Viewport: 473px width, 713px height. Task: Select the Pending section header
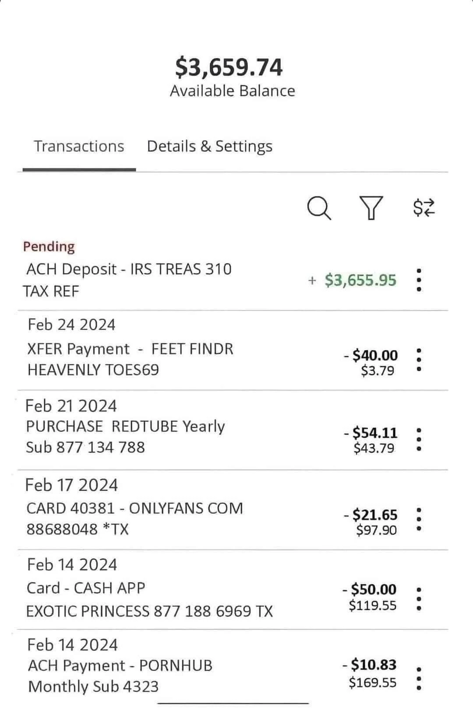pos(49,246)
